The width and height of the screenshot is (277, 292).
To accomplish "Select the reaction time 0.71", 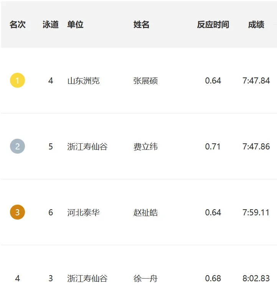I will pyautogui.click(x=213, y=146).
